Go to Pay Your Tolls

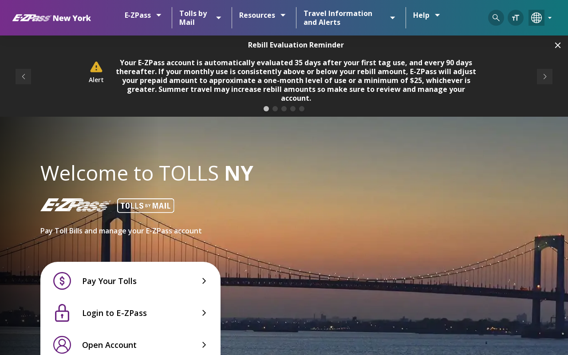tap(130, 281)
